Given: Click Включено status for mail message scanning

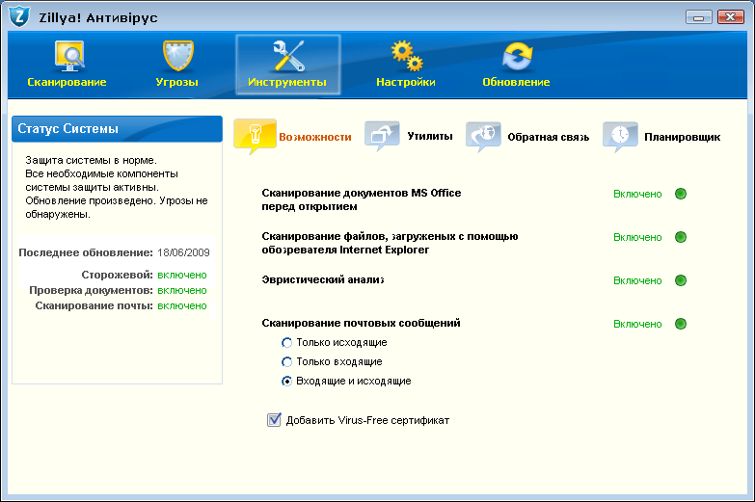Looking at the screenshot, I should pyautogui.click(x=637, y=324).
